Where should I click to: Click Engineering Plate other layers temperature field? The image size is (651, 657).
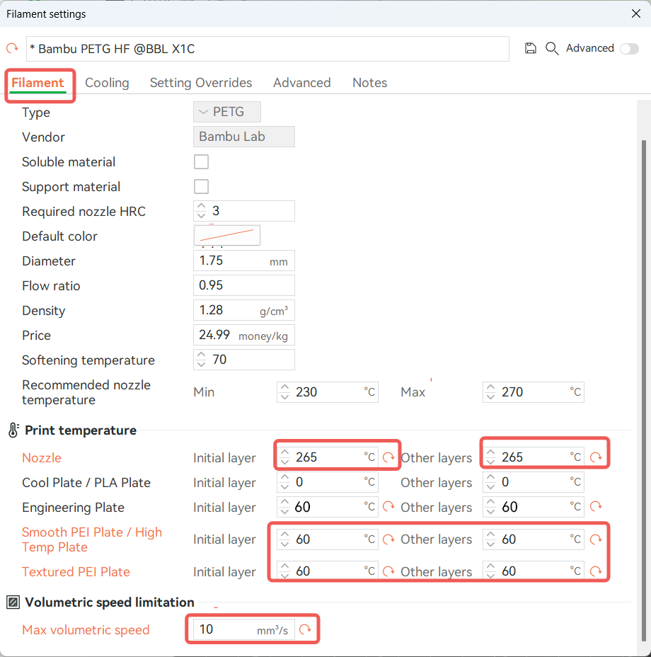pyautogui.click(x=534, y=507)
